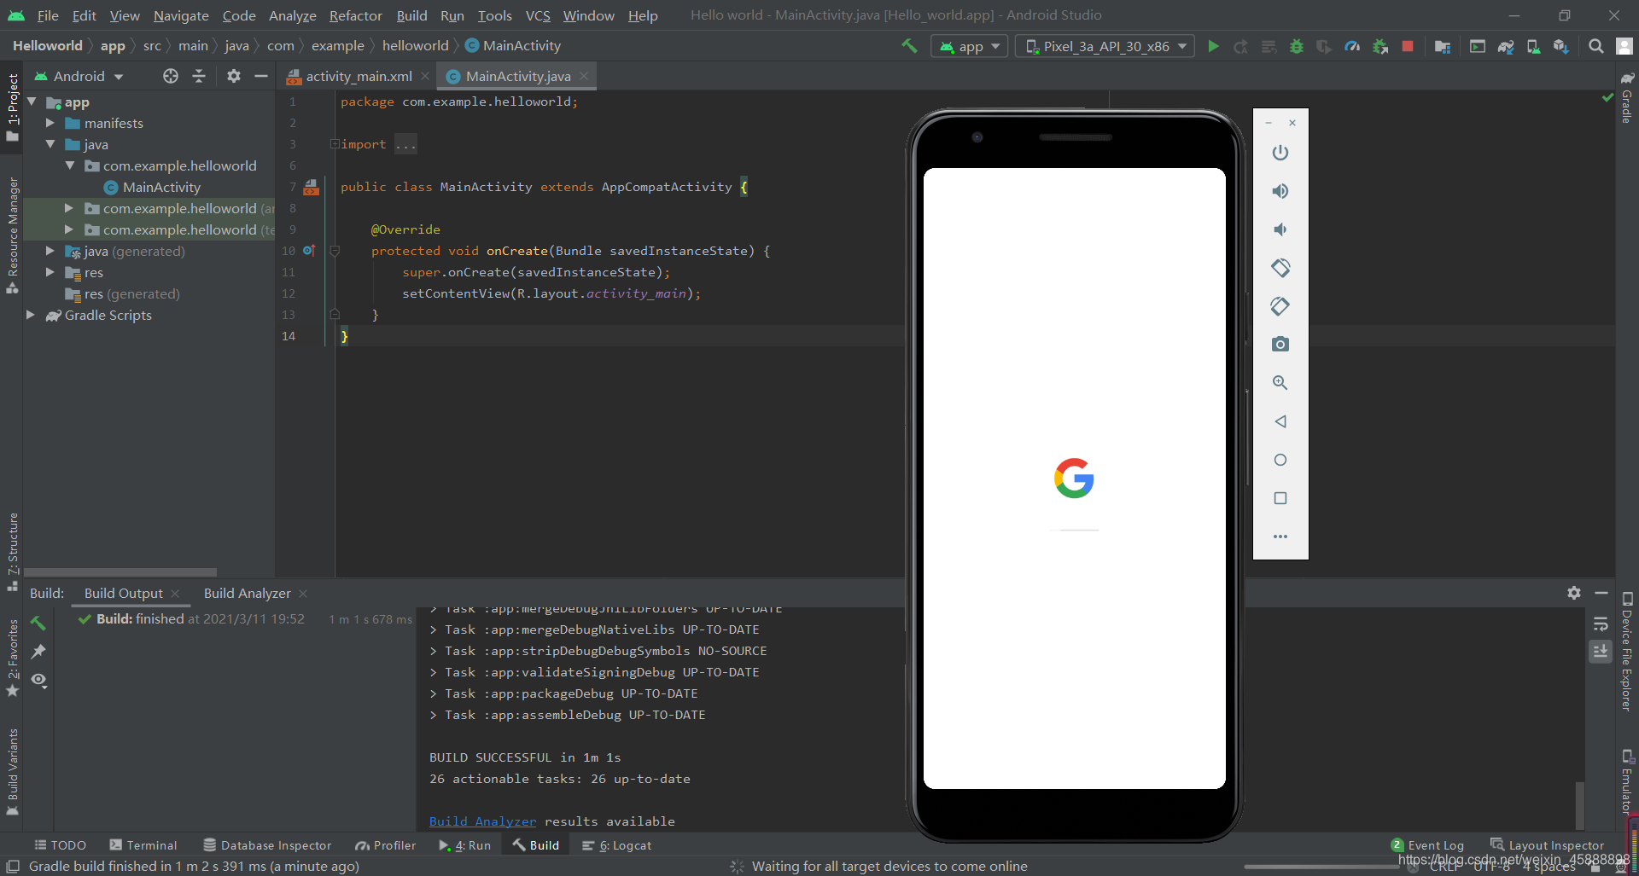Click project panel collapse all icon

click(199, 76)
